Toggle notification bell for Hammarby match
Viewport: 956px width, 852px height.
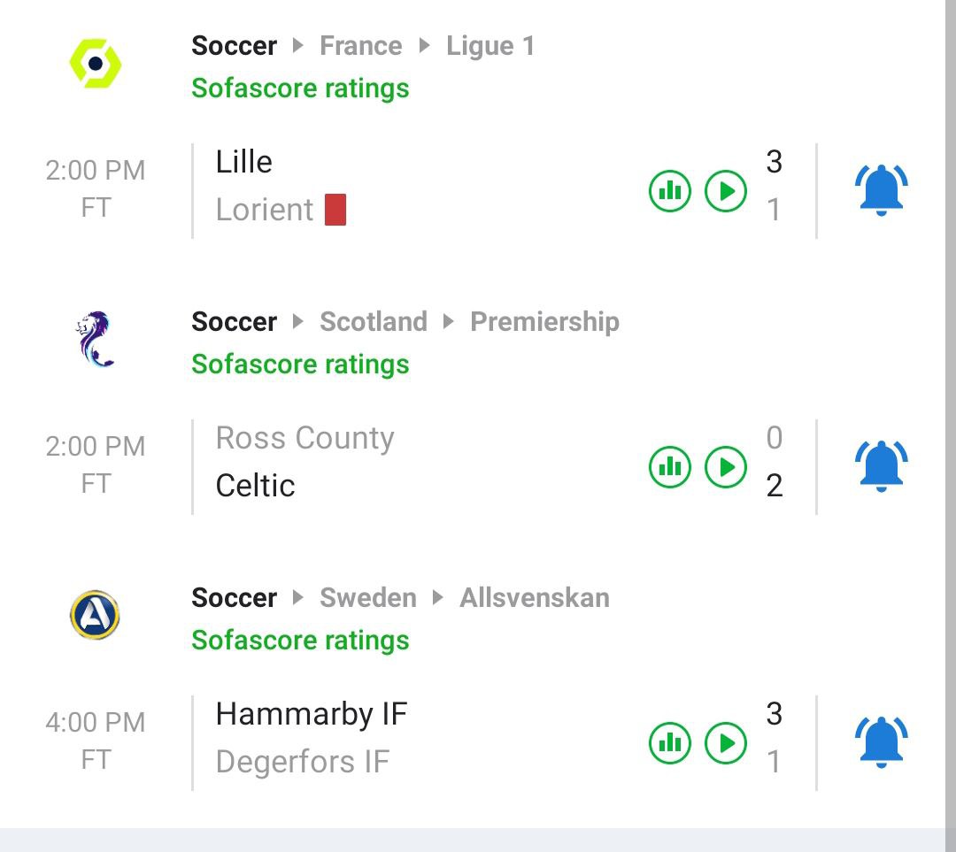(881, 743)
